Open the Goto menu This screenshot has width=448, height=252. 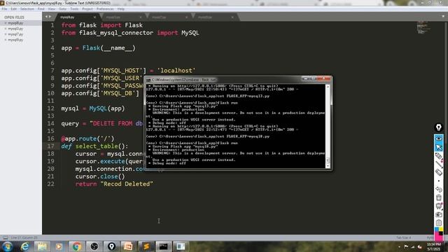[x=62, y=9]
